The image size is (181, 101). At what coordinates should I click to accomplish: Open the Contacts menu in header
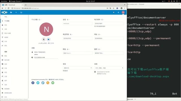(x=118, y=12)
